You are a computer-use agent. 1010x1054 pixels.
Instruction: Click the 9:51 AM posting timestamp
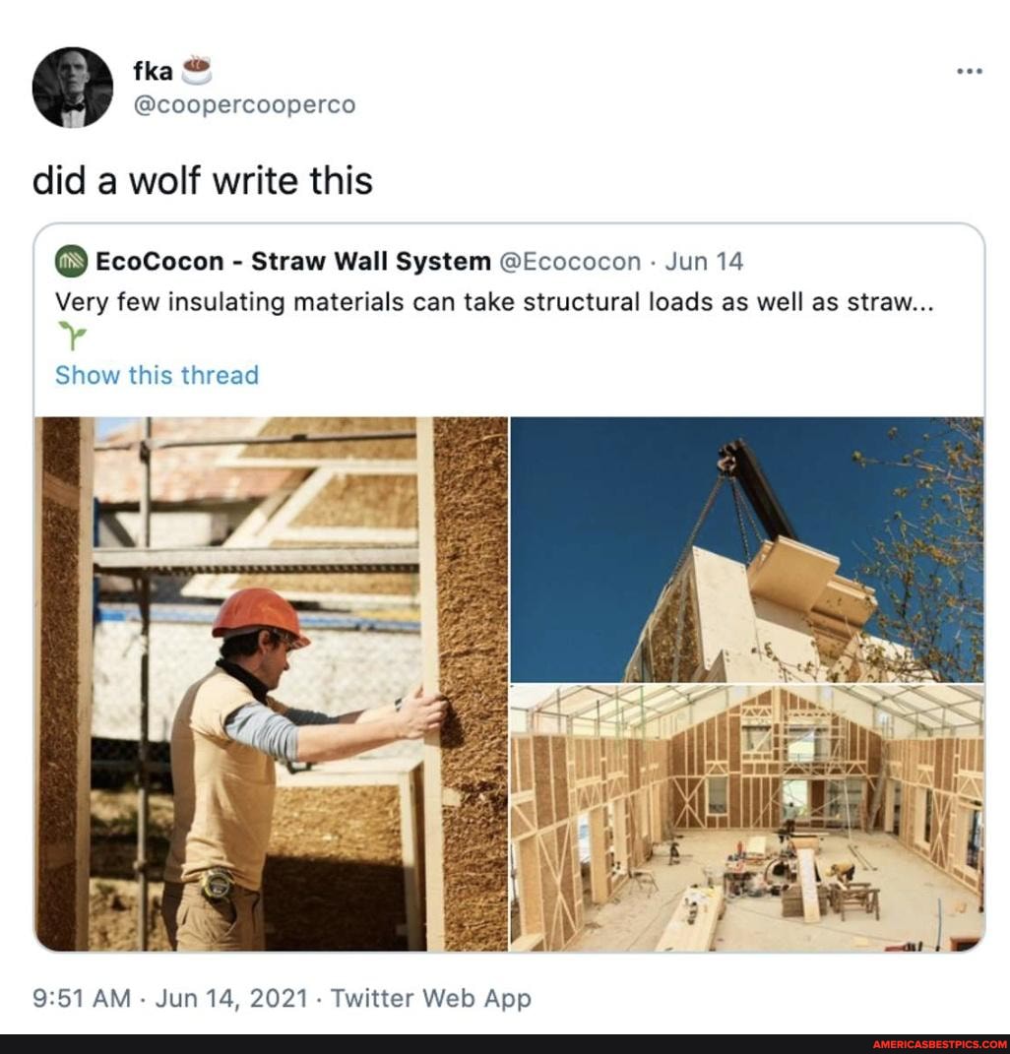click(x=83, y=998)
